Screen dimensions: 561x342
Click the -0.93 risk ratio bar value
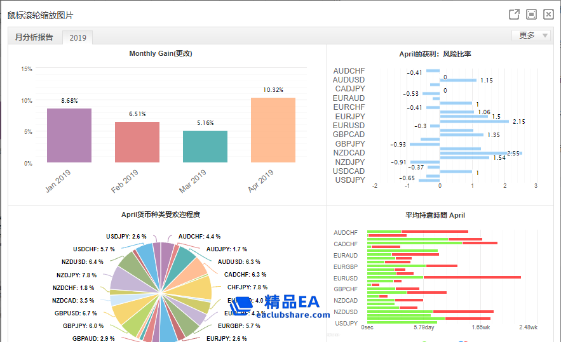[398, 145]
